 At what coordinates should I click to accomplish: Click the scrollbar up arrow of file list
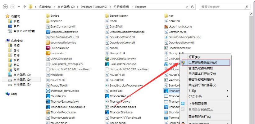coord(251,14)
